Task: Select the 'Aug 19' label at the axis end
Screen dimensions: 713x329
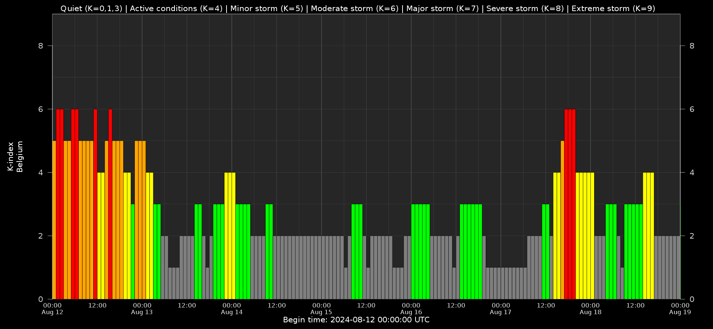Action: (680, 312)
